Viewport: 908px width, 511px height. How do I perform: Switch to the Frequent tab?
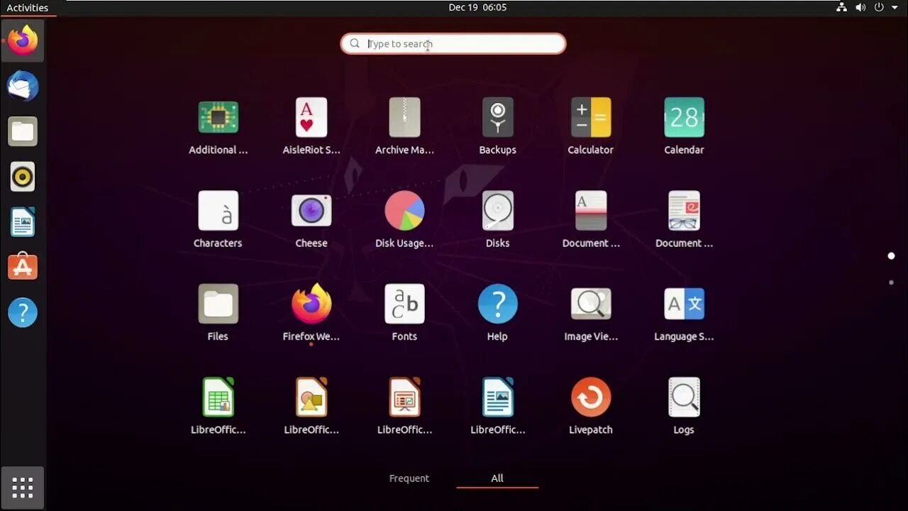click(x=409, y=478)
